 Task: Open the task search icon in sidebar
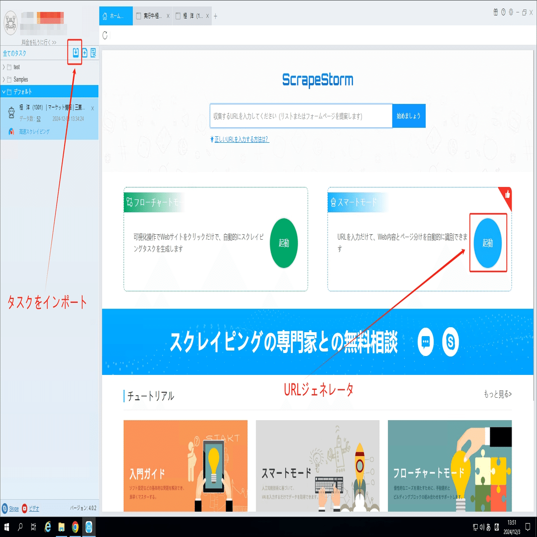tap(93, 53)
